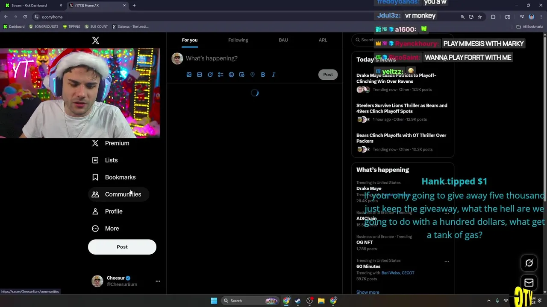This screenshot has height=307, width=547.
Task: Open File Explorer from the taskbar
Action: click(x=321, y=301)
